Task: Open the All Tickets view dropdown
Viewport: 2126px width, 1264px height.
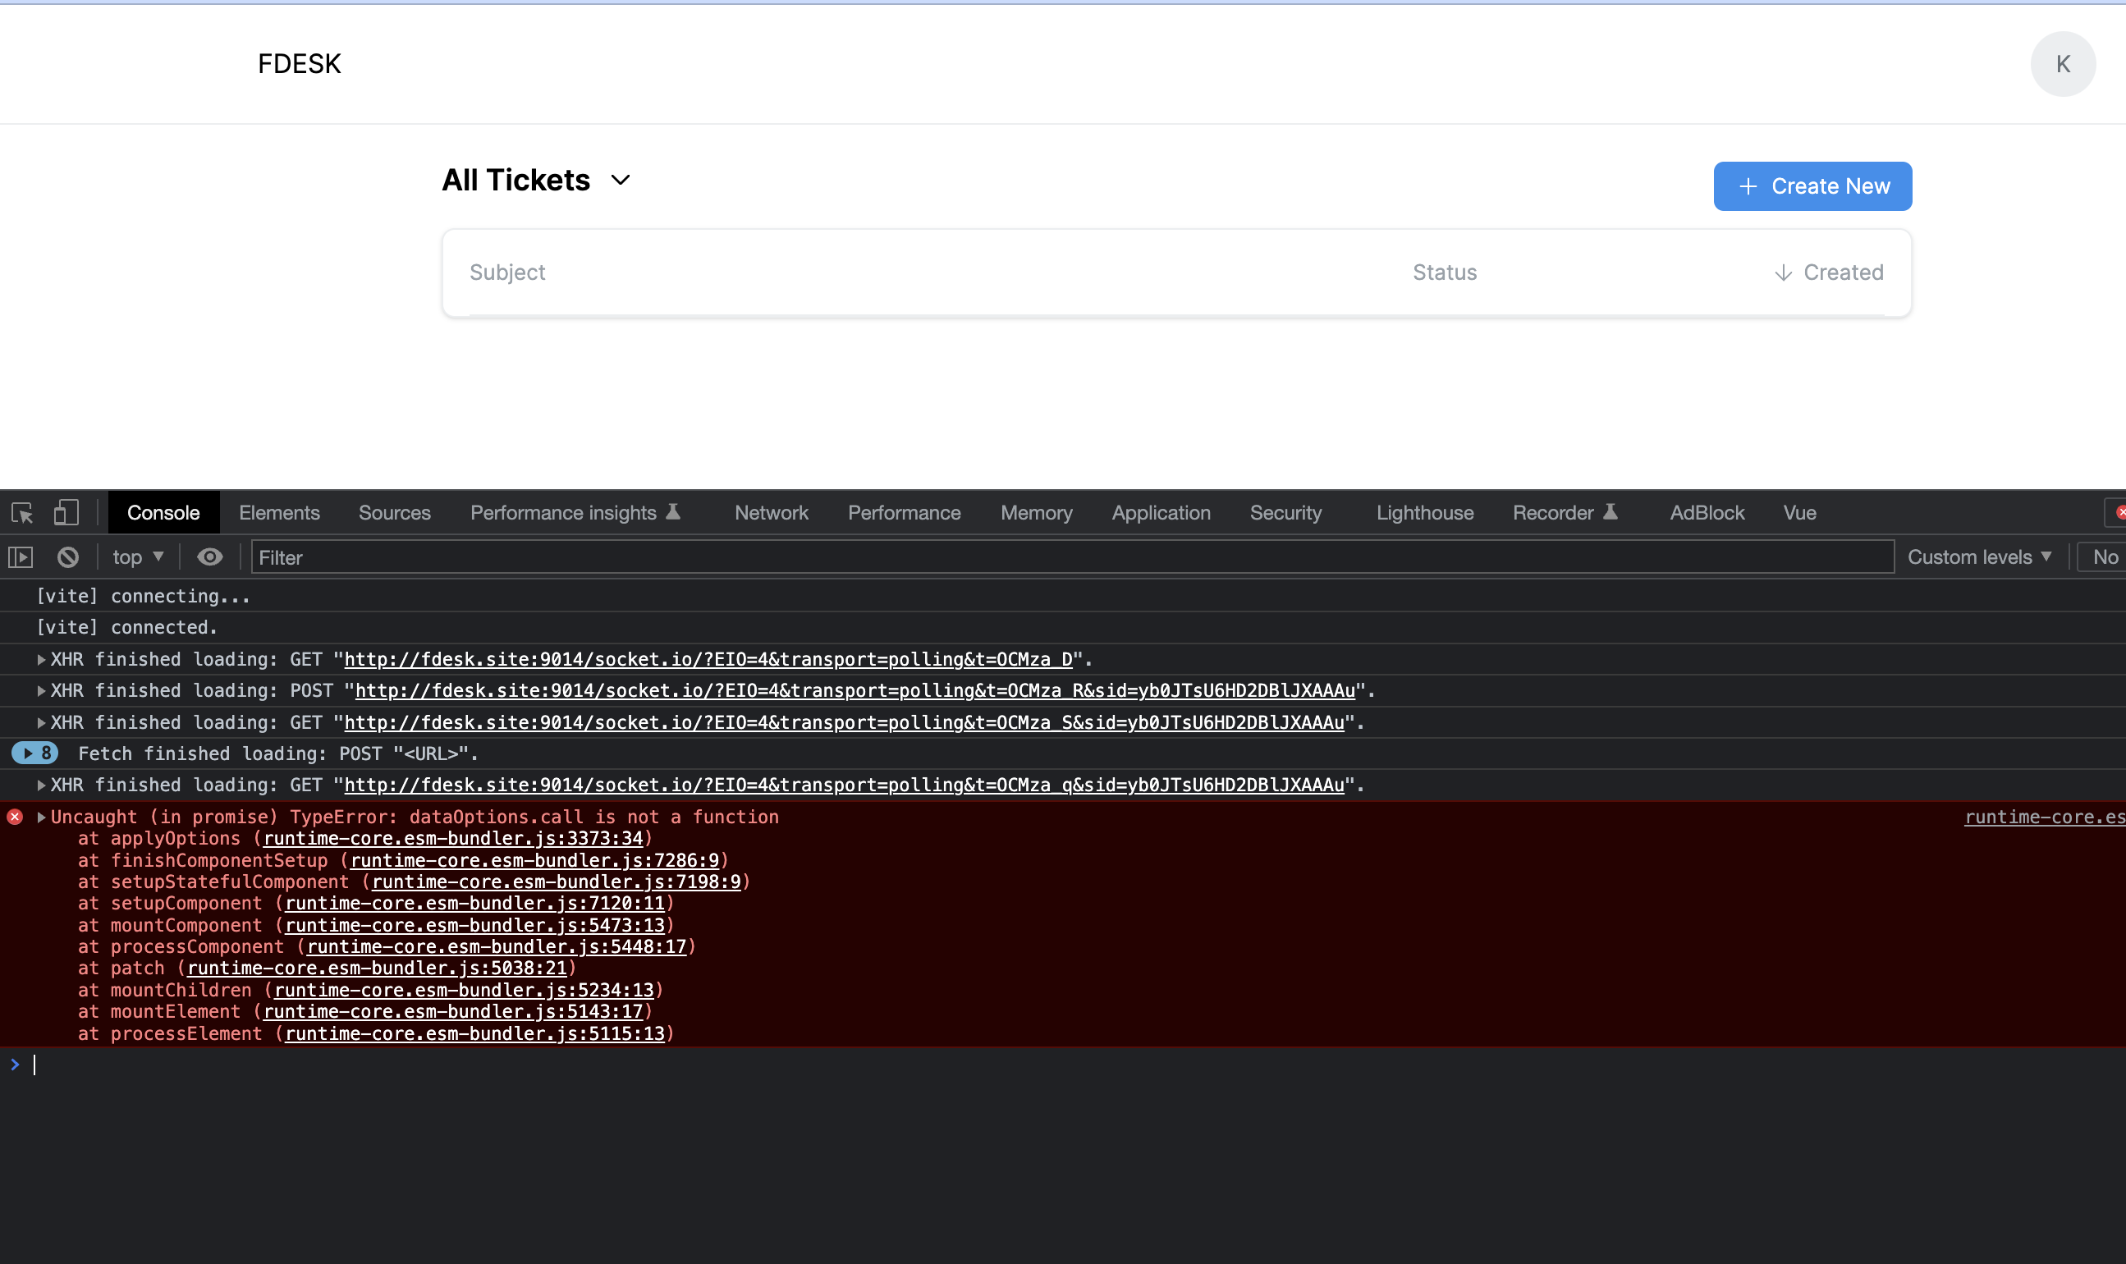Action: coord(620,180)
